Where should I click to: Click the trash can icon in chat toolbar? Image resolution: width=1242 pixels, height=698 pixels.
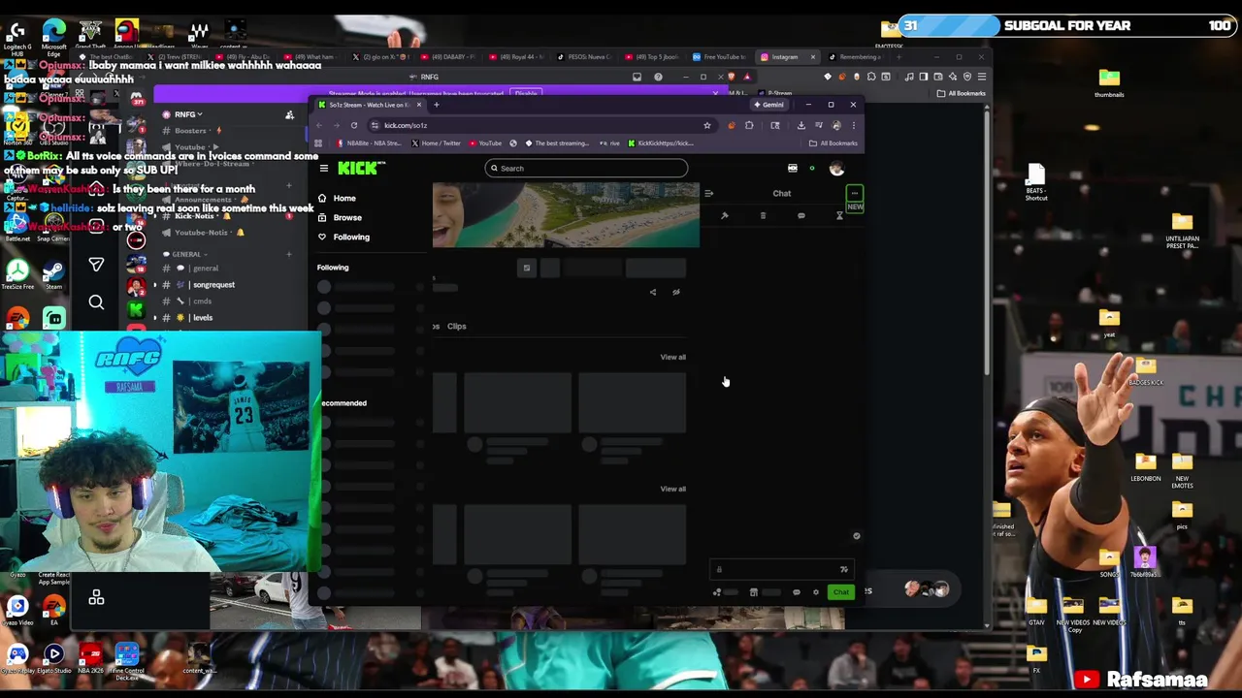point(763,215)
